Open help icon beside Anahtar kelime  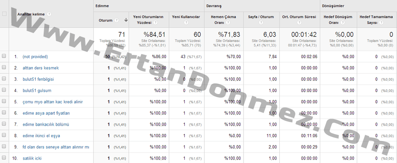[x=49, y=14]
